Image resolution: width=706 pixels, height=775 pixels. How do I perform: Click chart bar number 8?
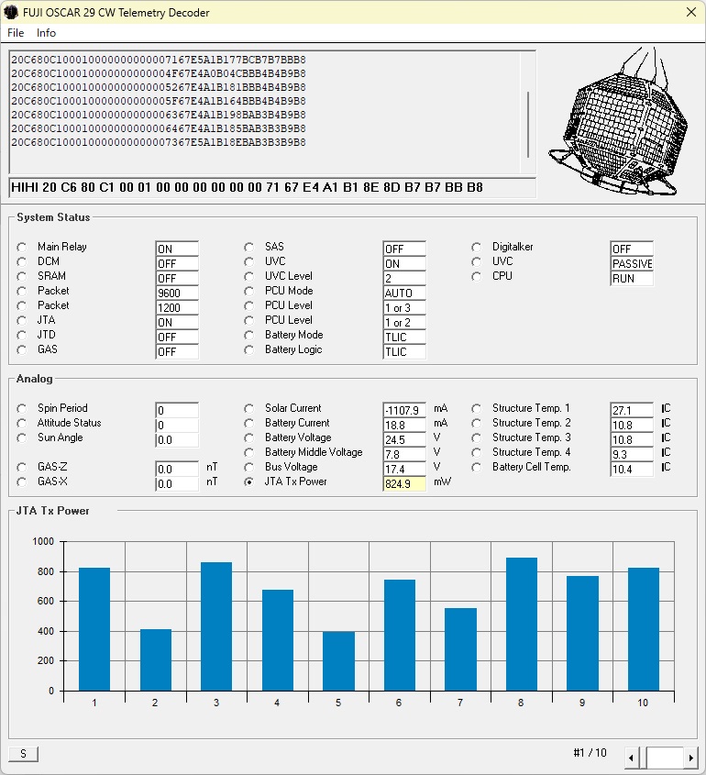click(521, 624)
